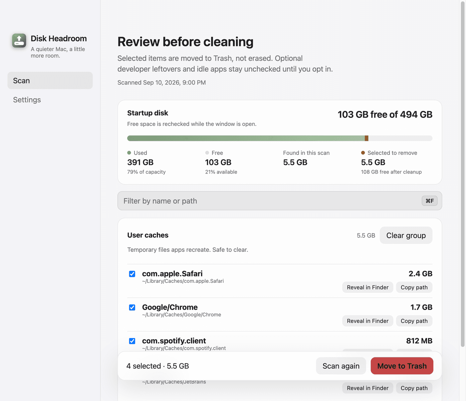
Task: Click the vertical scrollbar on the right
Action: [463, 175]
